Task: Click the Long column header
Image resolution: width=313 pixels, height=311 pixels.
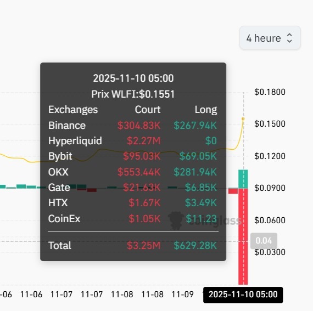Action: [x=206, y=110]
